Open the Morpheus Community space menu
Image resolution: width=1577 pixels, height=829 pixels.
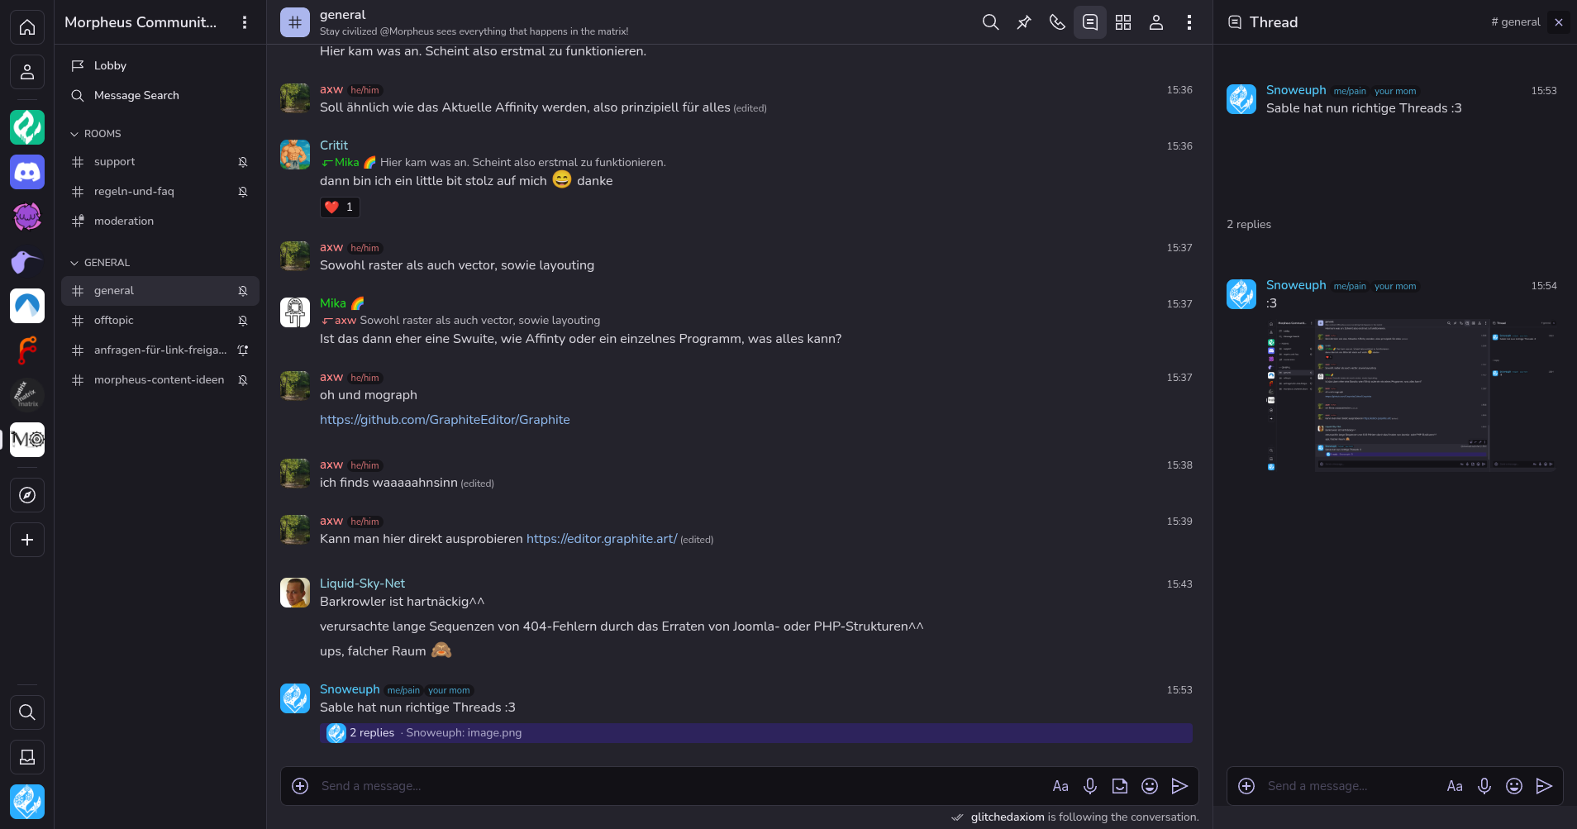point(245,22)
